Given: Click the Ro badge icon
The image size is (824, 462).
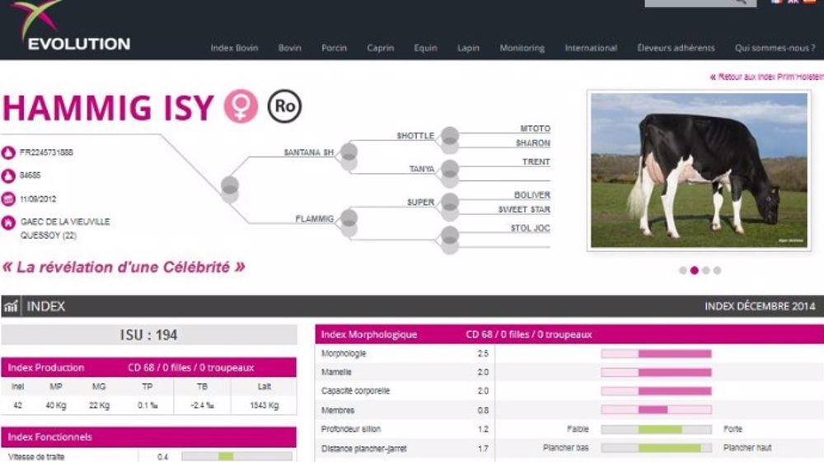Looking at the screenshot, I should click(x=284, y=106).
